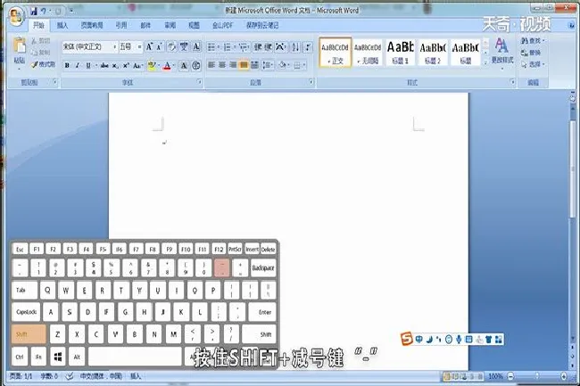Open the font name dropdown

click(115, 47)
